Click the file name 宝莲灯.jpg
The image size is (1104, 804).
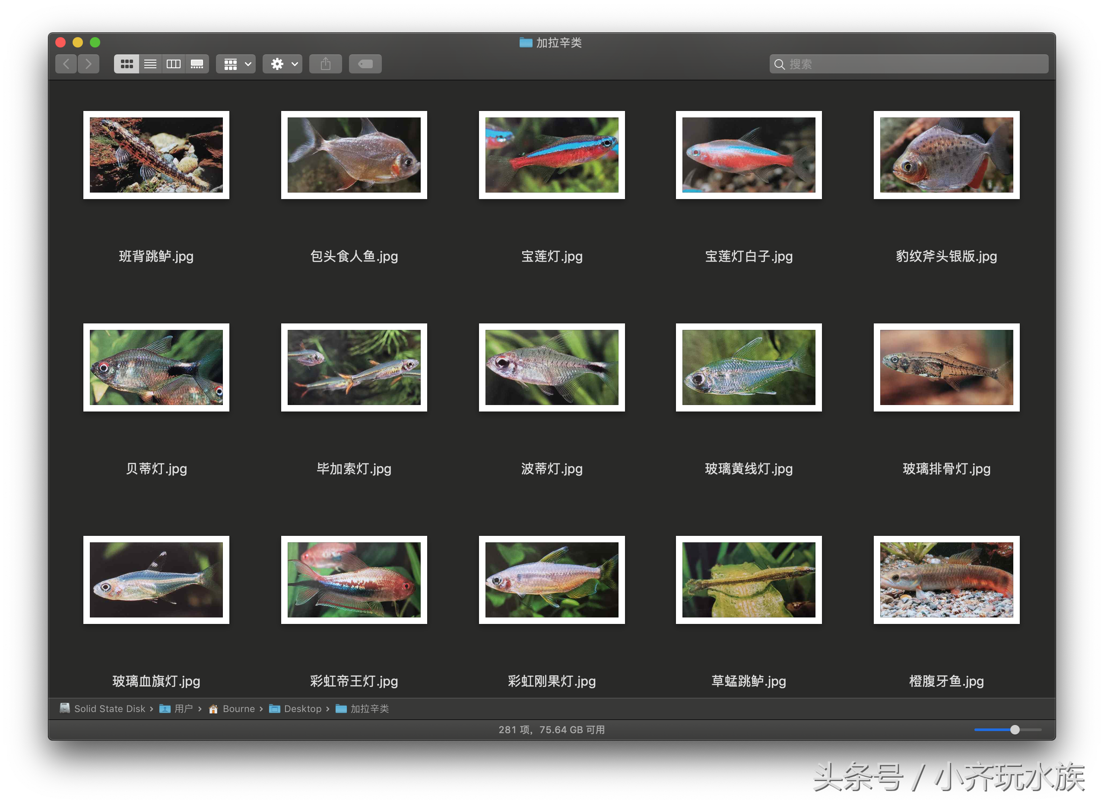552,256
